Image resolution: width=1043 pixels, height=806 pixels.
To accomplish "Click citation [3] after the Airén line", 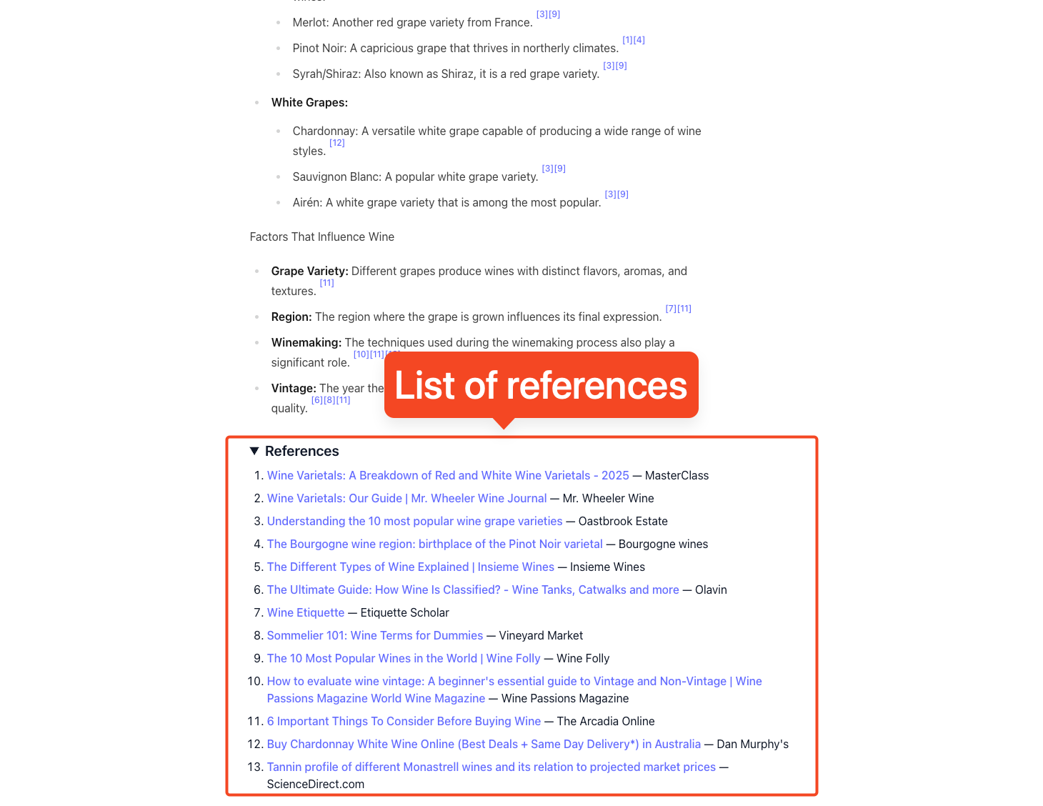I will (611, 194).
